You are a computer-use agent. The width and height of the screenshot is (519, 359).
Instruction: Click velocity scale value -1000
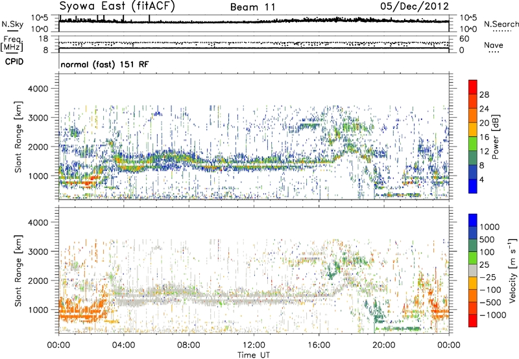coord(493,315)
